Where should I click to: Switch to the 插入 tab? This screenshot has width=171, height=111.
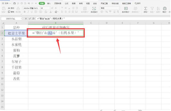tap(49, 3)
